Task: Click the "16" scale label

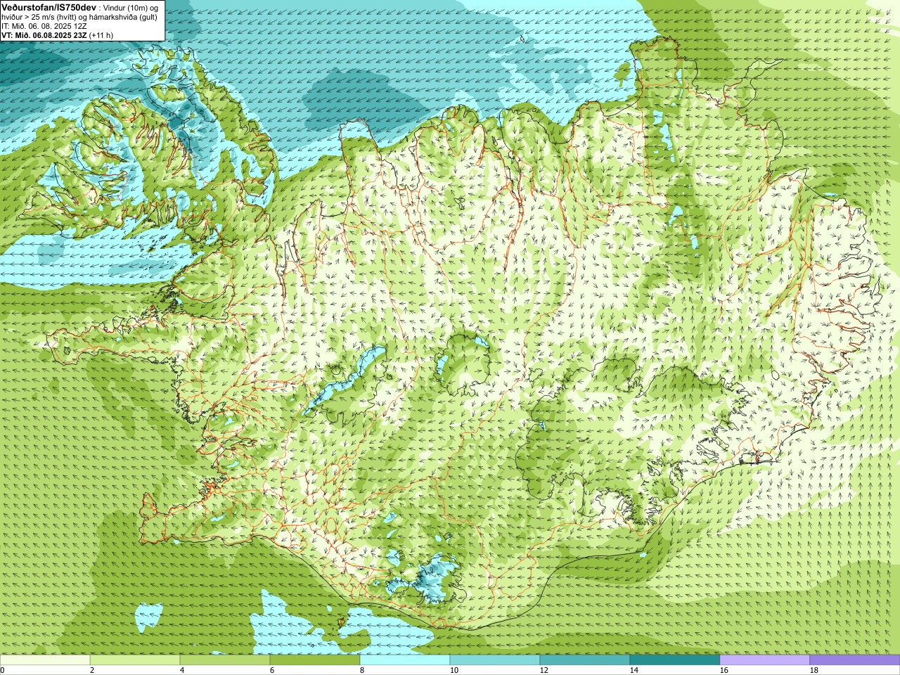Action: (724, 670)
